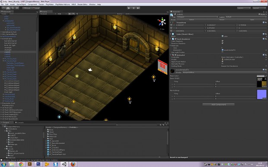Screen dimensions: 268x167
Task: Toggle the crate object active checkbox
Action: point(175,14)
